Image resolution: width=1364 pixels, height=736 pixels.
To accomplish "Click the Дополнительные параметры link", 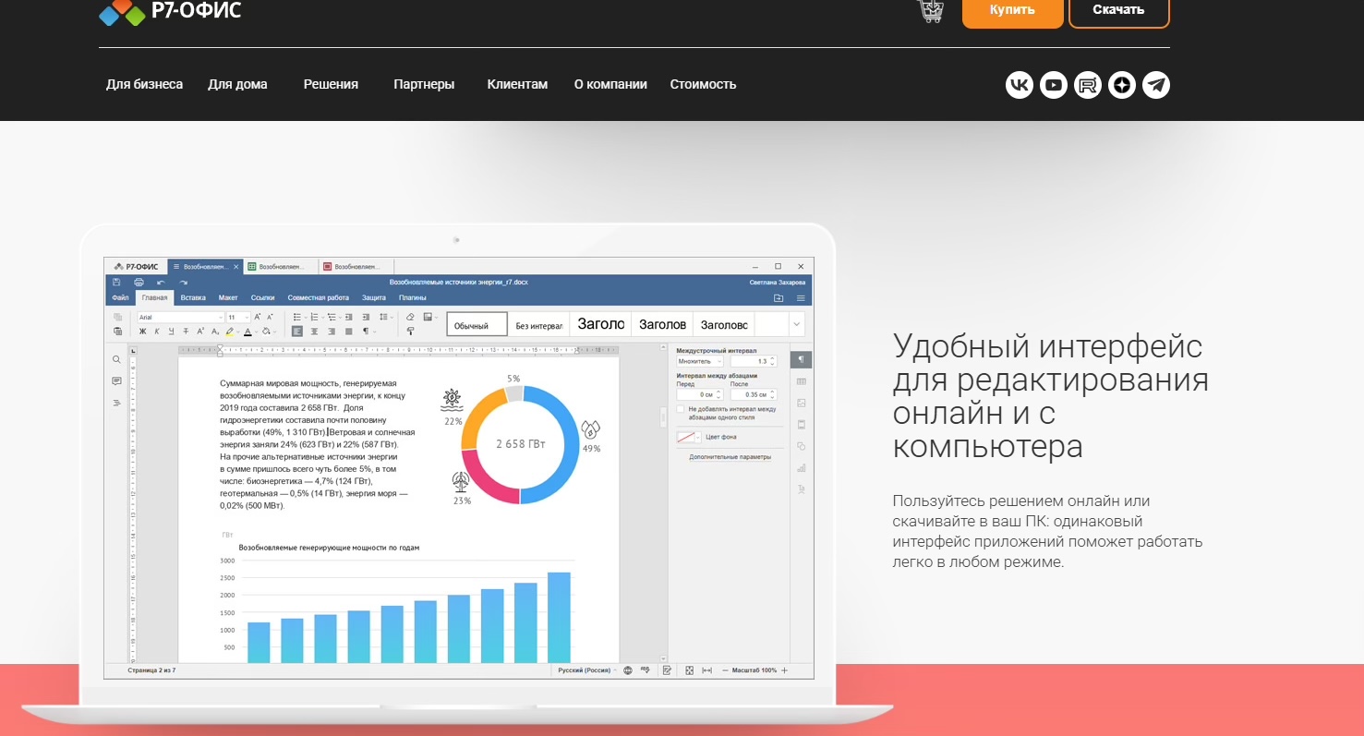I will 730,457.
